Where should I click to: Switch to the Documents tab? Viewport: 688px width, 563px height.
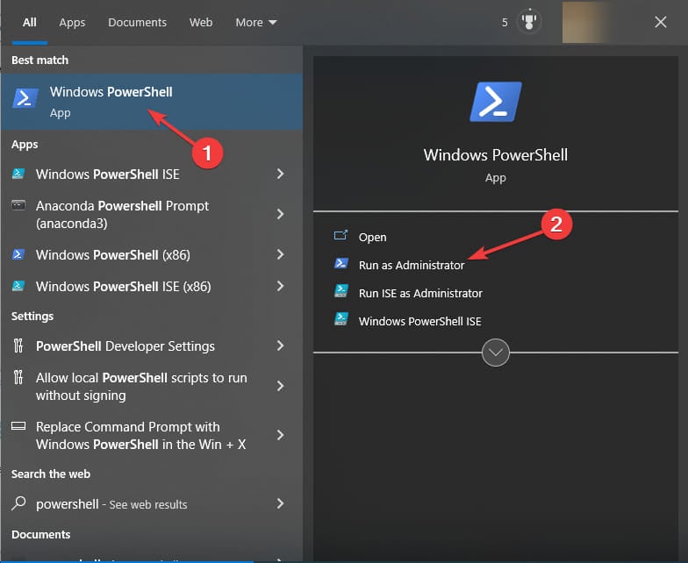pyautogui.click(x=137, y=23)
